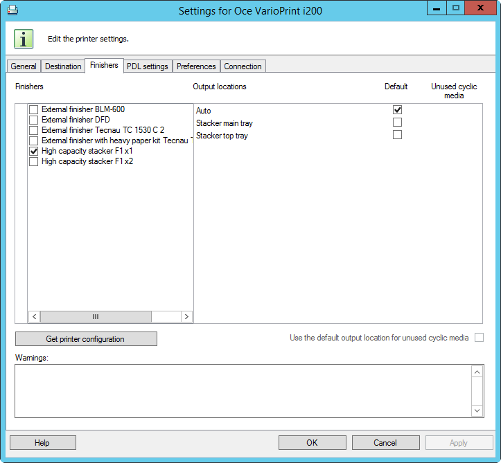Enable External finisher BLM-600 checkbox
501x463 pixels.
coord(33,110)
